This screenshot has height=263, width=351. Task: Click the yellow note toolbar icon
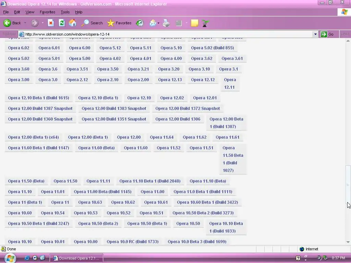click(x=194, y=23)
